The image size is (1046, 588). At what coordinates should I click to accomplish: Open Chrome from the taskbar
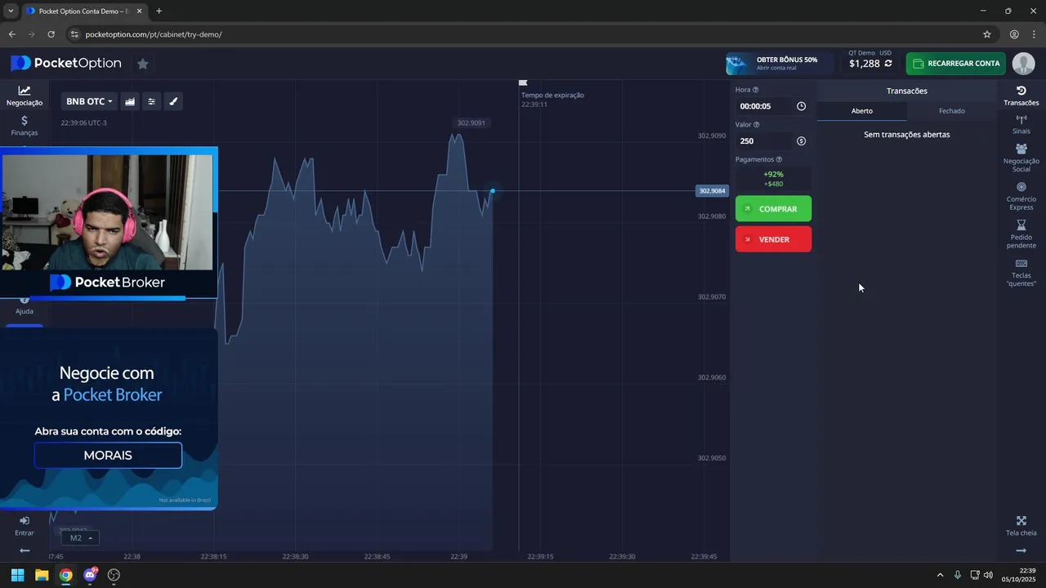65,575
